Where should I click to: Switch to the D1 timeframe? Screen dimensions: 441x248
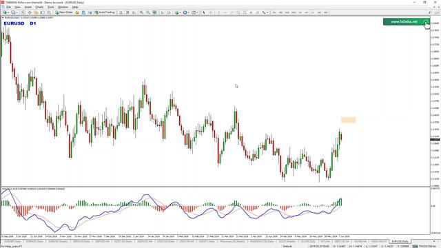[x=313, y=12]
